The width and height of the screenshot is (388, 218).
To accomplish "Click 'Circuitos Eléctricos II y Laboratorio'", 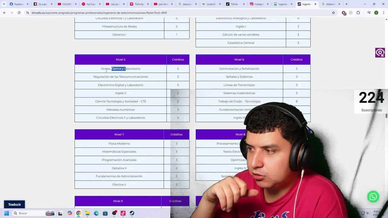I will point(120,118).
